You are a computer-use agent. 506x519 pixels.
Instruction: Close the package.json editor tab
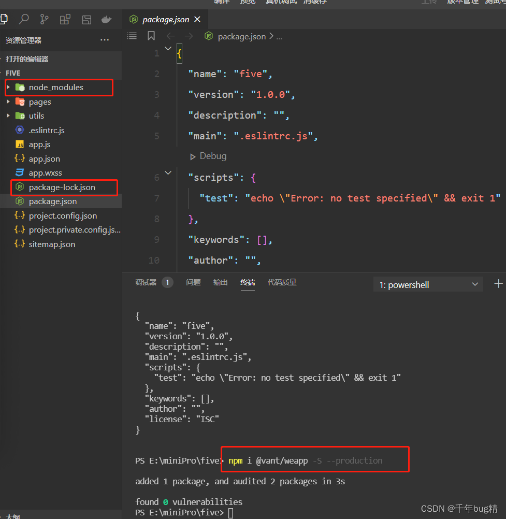point(197,20)
